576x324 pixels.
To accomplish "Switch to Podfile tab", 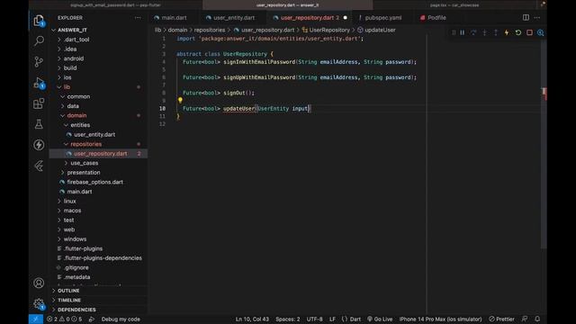I will pyautogui.click(x=436, y=18).
